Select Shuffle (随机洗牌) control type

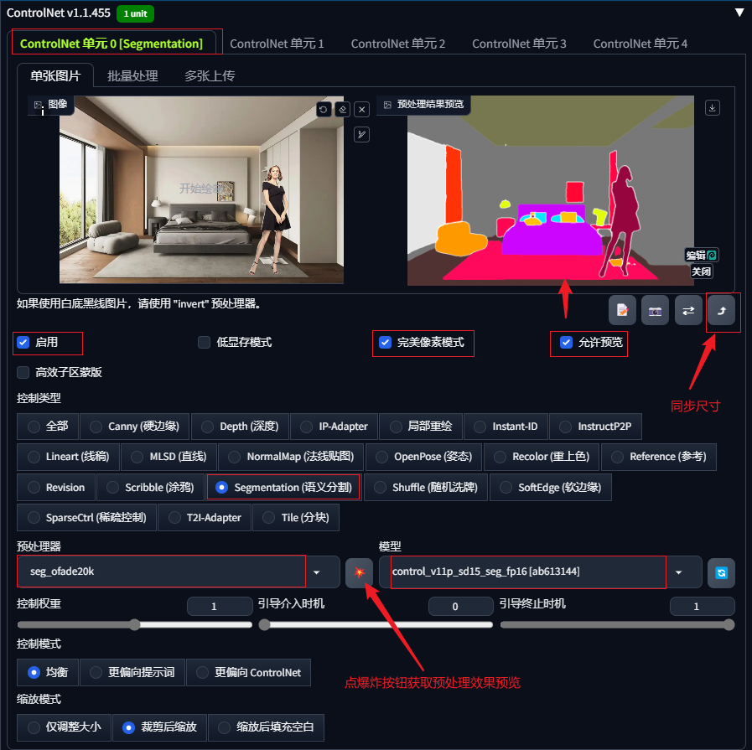tap(426, 488)
